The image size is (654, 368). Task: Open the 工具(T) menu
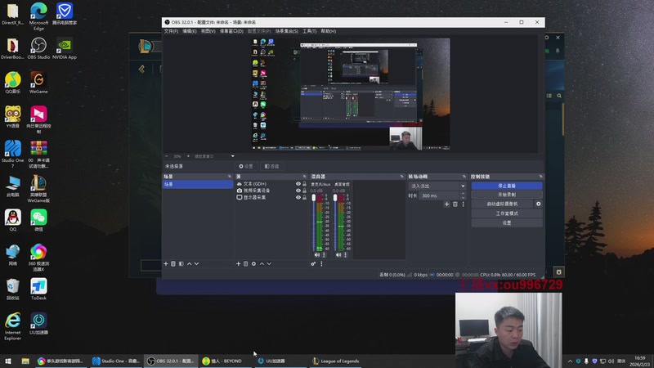[310, 31]
